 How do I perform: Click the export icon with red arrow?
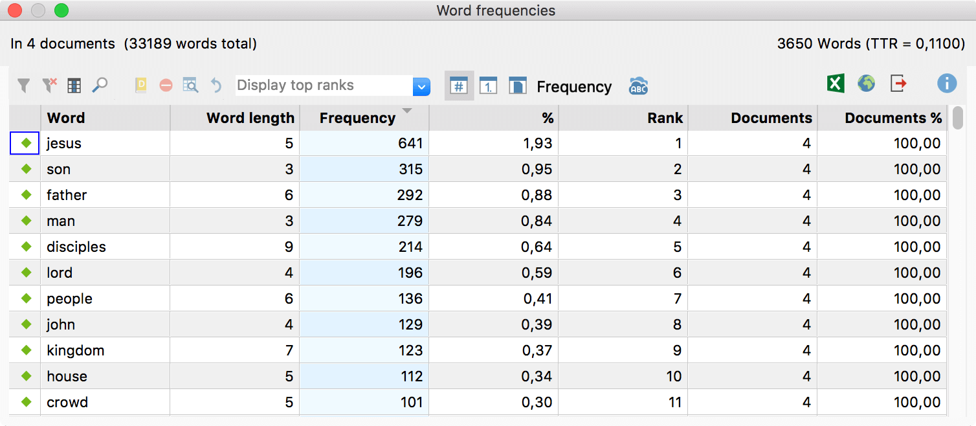(x=898, y=84)
